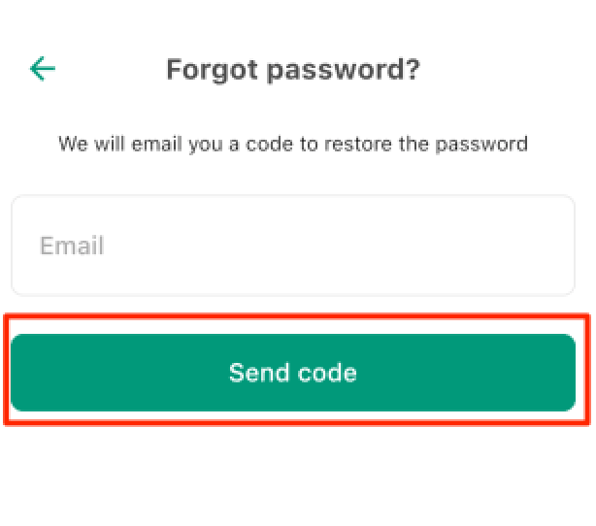596x526 pixels.
Task: Focus the Email input field
Action: [x=293, y=246]
